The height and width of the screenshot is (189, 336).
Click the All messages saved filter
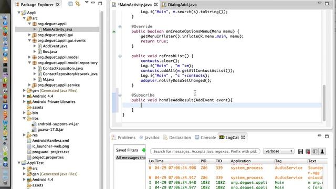tap(131, 157)
